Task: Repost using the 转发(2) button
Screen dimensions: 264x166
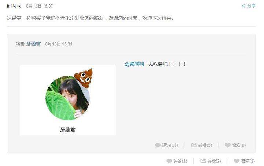Action: [x=210, y=161]
